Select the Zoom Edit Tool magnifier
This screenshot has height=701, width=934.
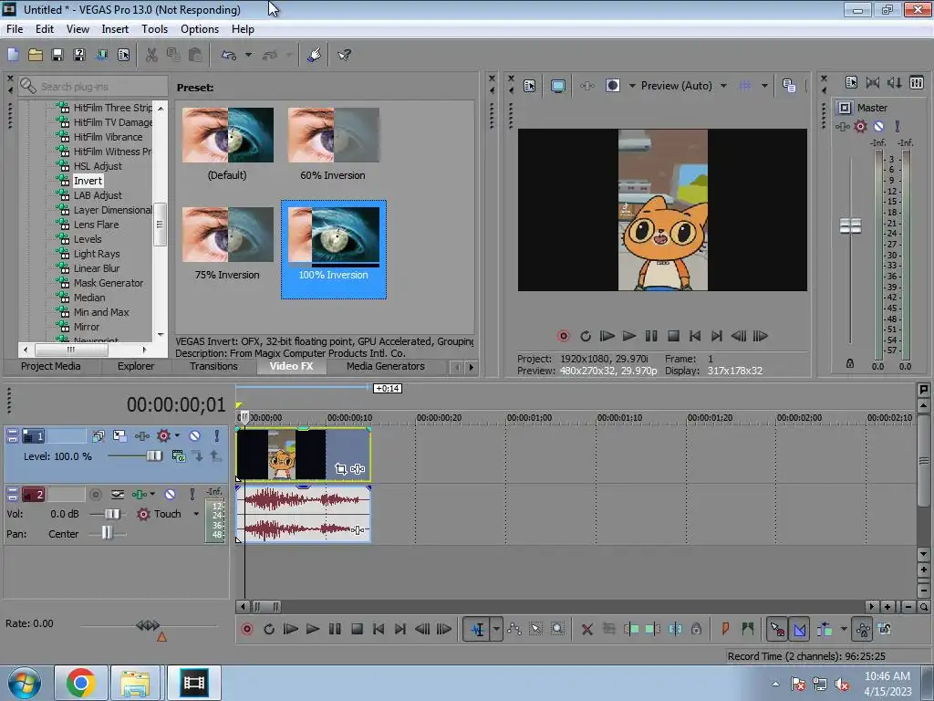pos(557,629)
